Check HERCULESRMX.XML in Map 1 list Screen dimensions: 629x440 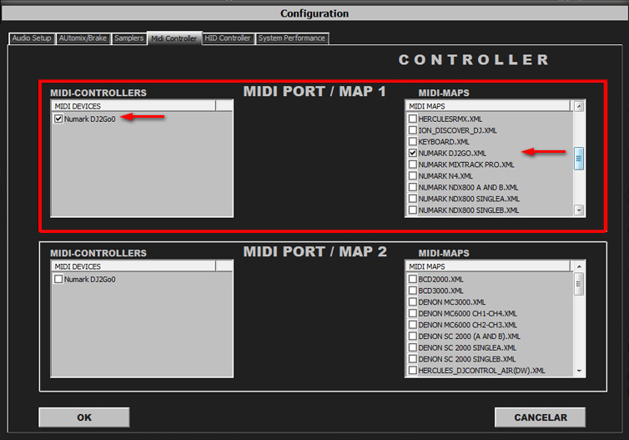click(413, 119)
